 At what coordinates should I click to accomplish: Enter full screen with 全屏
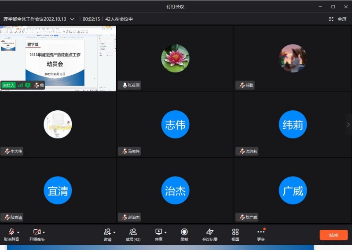point(338,19)
